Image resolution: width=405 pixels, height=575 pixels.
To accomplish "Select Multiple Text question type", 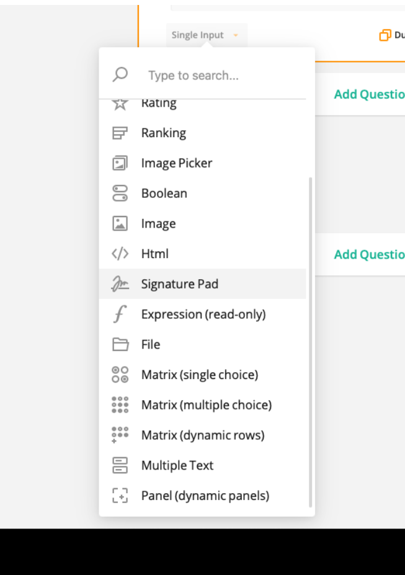I will click(x=202, y=466).
